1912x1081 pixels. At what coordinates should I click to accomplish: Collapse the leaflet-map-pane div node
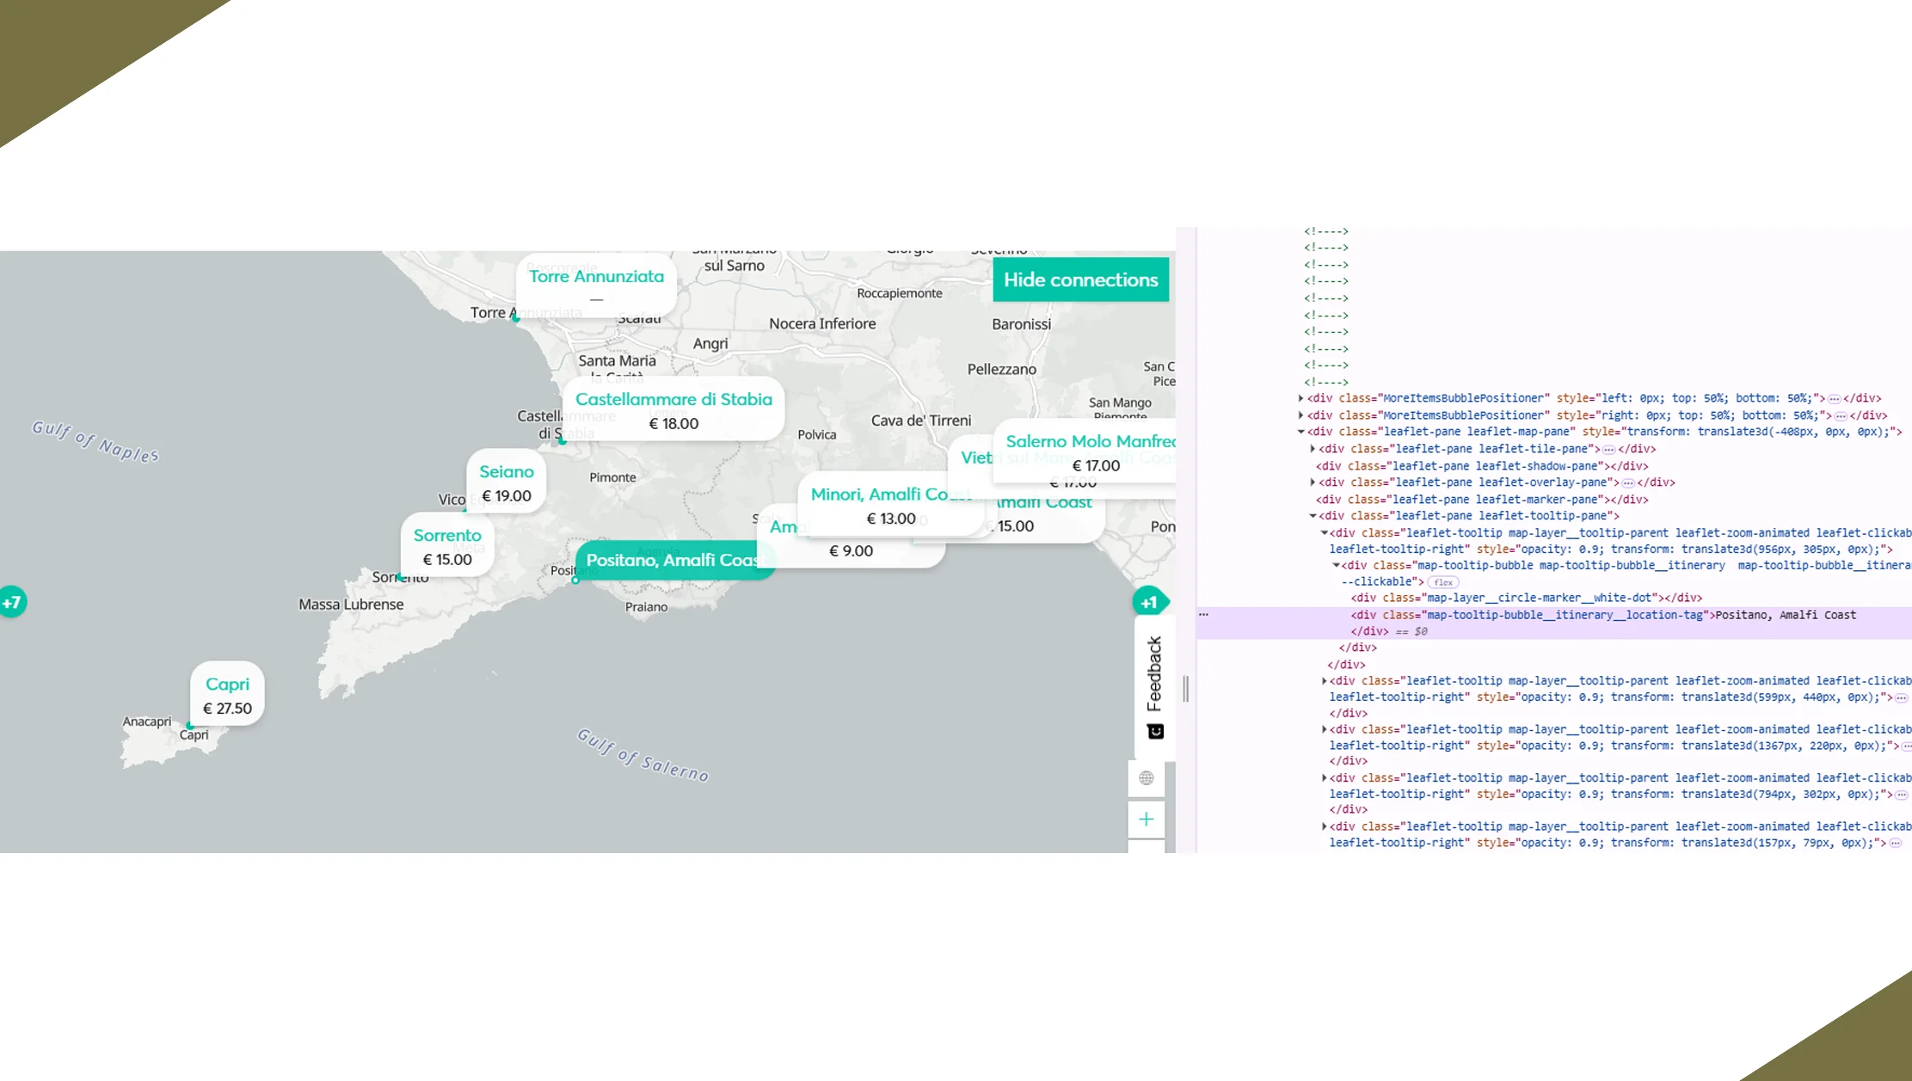(x=1300, y=432)
